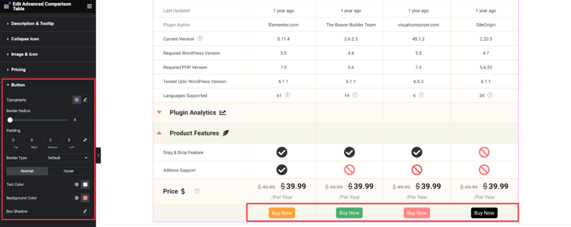Click the Price $ row heading

174,191
